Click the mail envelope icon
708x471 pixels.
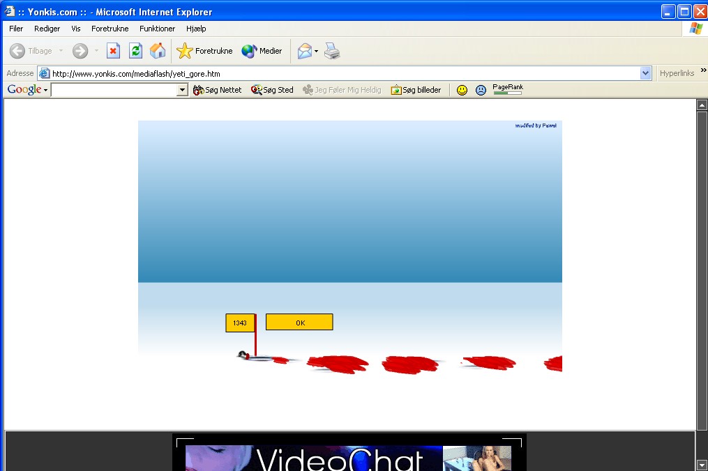tap(305, 51)
